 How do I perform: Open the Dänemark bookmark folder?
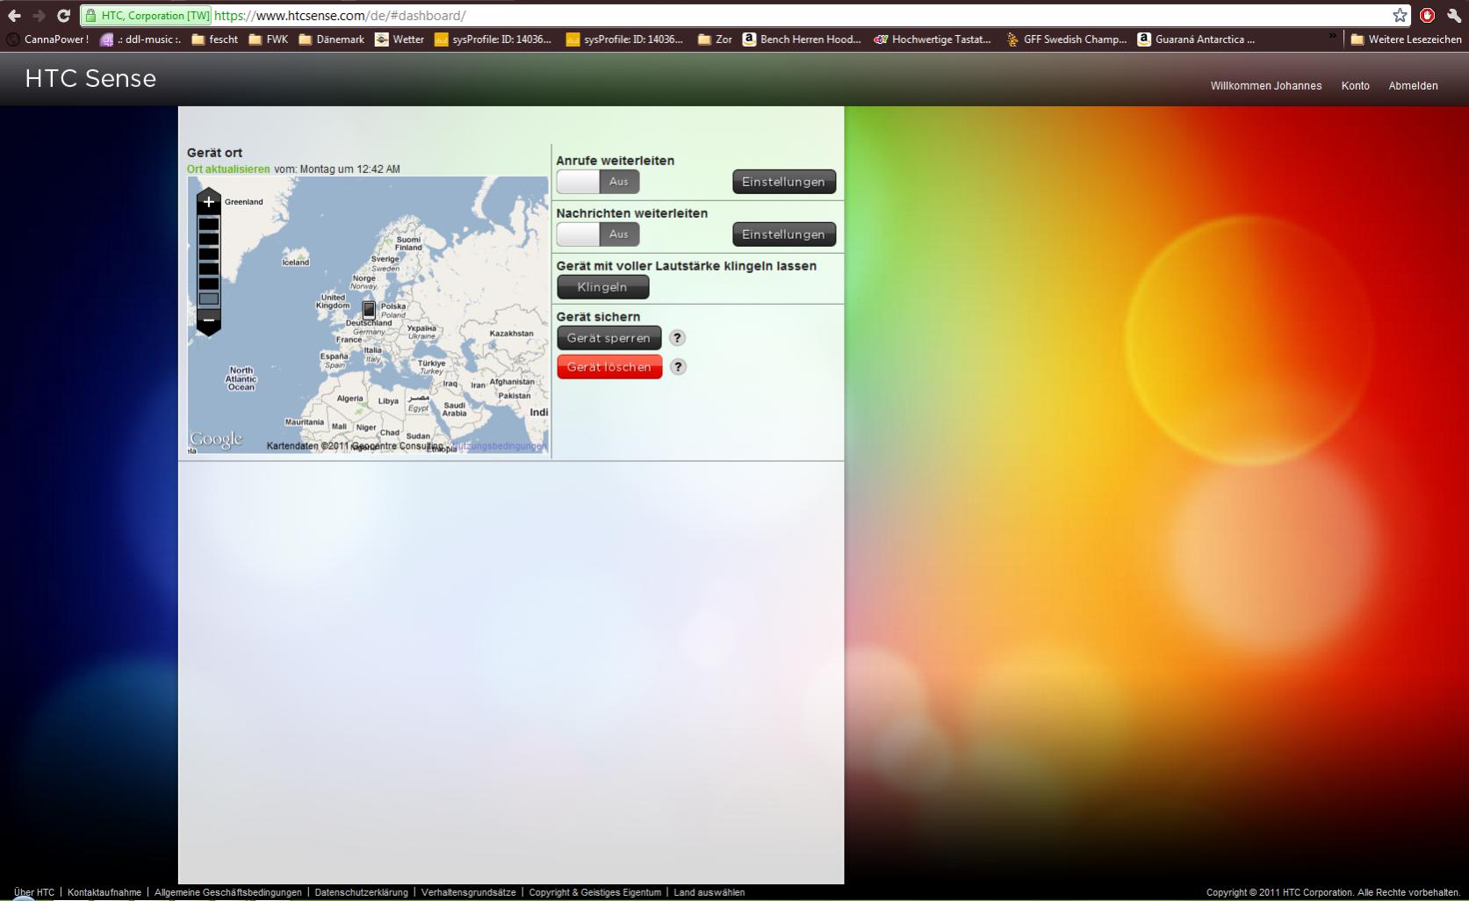(331, 40)
